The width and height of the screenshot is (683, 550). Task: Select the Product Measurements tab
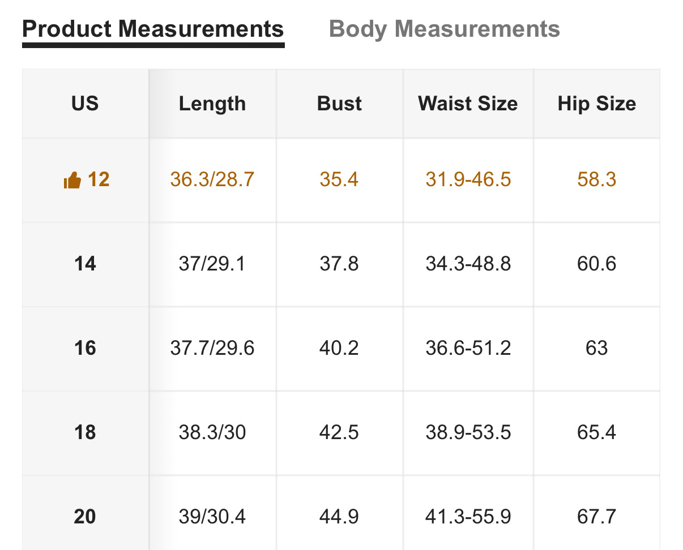click(153, 28)
